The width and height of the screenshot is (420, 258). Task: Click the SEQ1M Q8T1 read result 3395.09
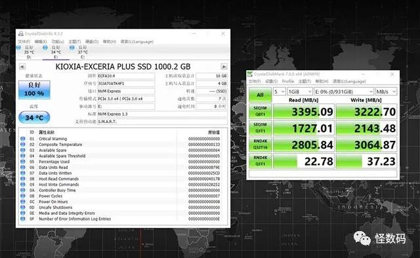pyautogui.click(x=303, y=111)
